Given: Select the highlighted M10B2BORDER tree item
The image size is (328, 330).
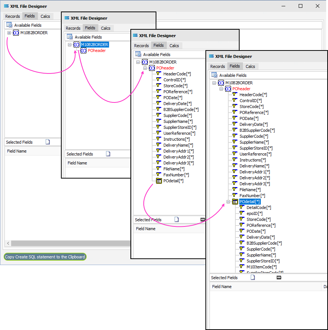Looking at the screenshot, I should [94, 45].
